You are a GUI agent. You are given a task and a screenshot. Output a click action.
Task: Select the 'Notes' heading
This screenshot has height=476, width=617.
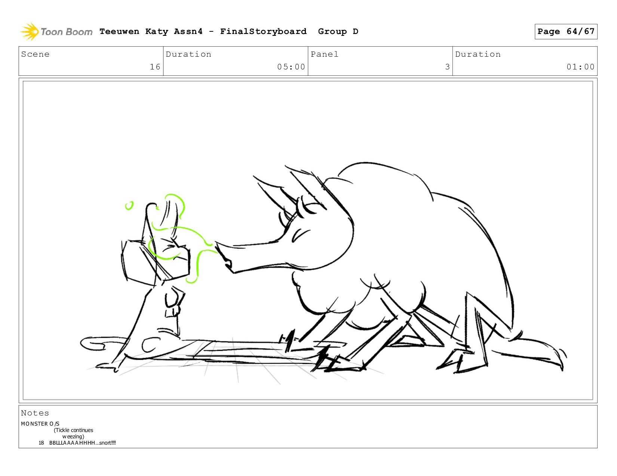click(35, 413)
